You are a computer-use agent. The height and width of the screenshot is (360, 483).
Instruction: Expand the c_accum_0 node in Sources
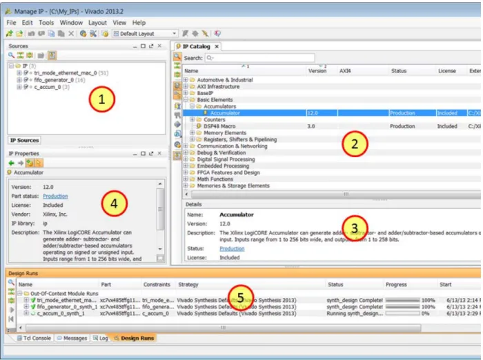pyautogui.click(x=19, y=87)
